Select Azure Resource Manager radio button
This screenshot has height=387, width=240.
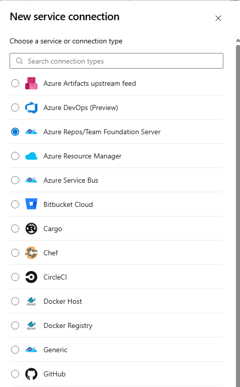(x=15, y=156)
